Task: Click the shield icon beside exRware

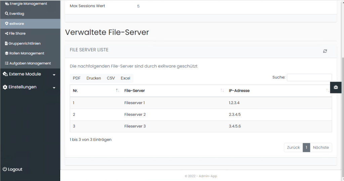Action: pyautogui.click(x=7, y=23)
